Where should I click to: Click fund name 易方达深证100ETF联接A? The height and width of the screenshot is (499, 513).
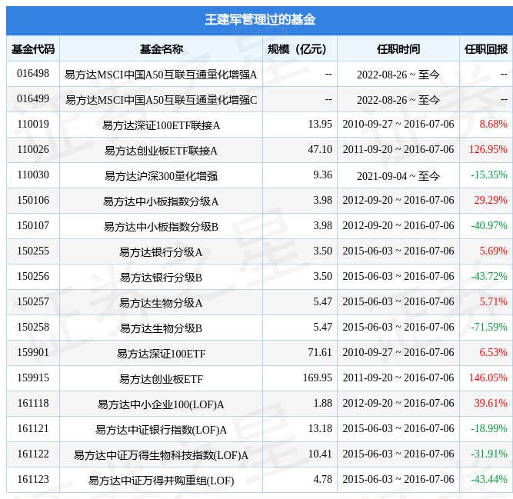coord(161,125)
